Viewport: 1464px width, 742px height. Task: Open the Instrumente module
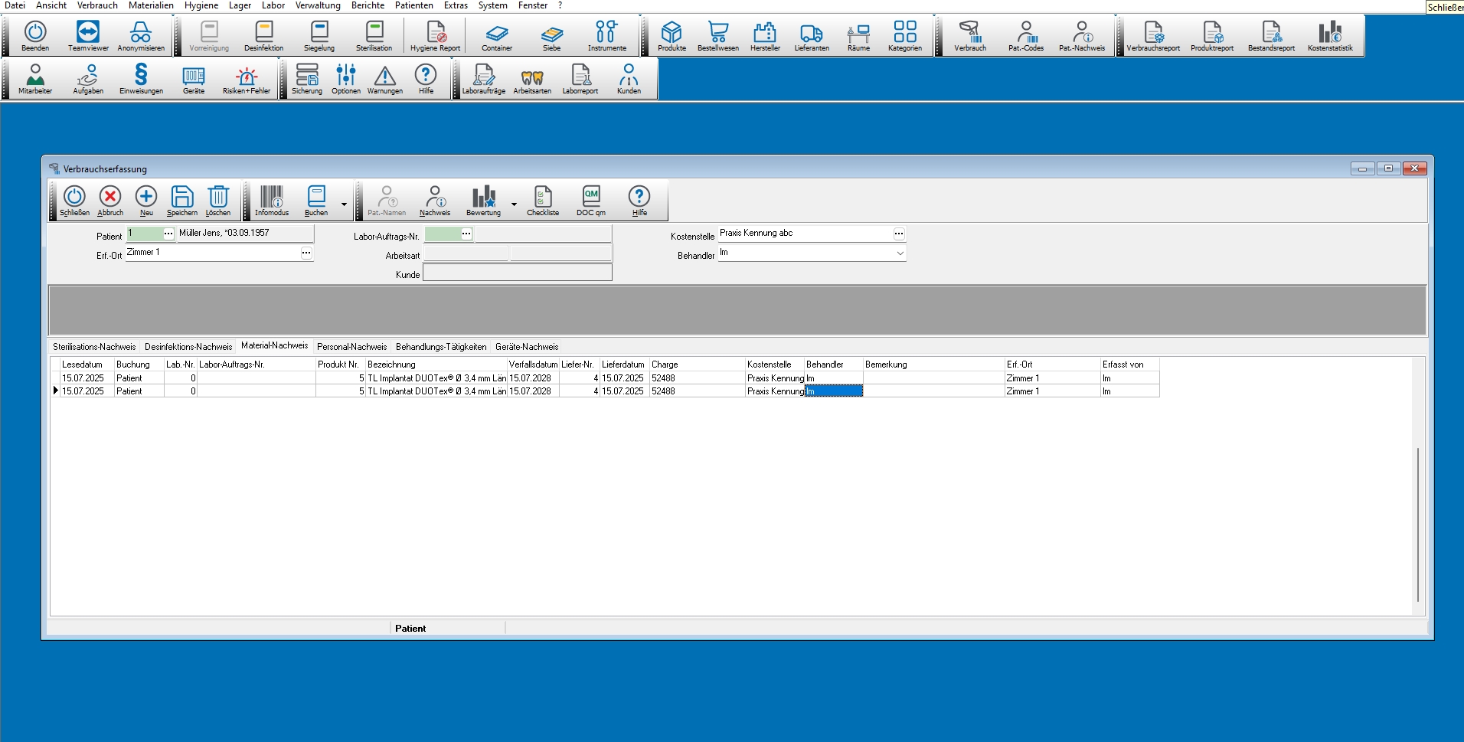click(x=606, y=35)
